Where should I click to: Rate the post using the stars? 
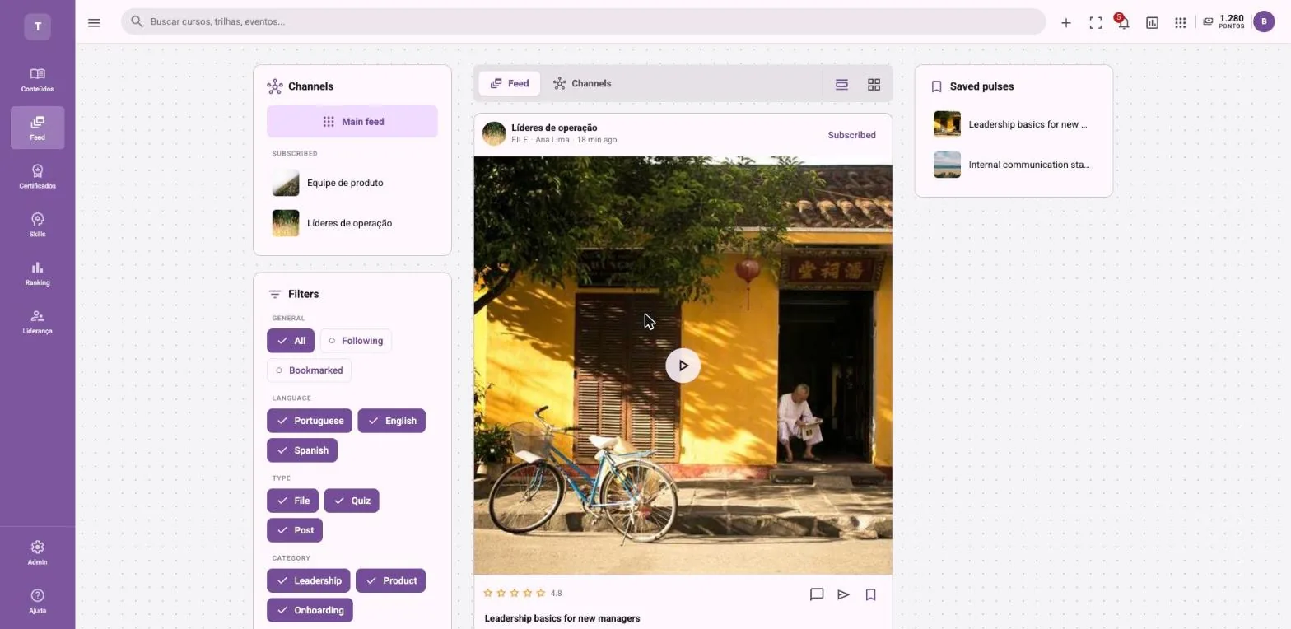click(x=515, y=593)
